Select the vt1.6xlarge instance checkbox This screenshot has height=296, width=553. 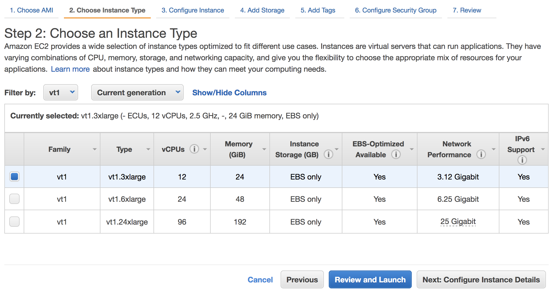[x=14, y=199]
